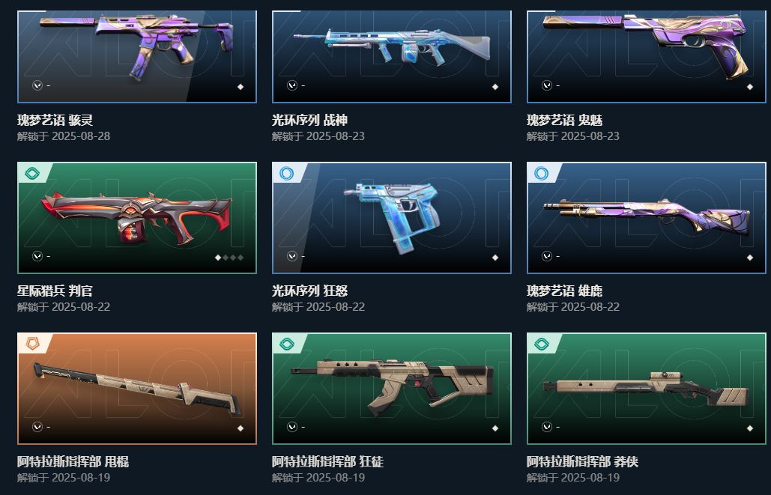Open the 瑰梦艺语 鬼魅 pistol skin thumbnail
This screenshot has width=771, height=495.
point(646,56)
